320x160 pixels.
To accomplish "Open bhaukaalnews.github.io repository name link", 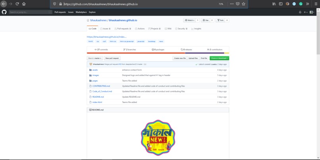I will tap(123, 20).
